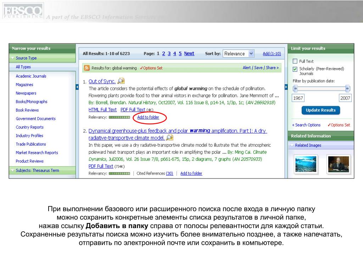Screen dimensions: 363x272
Task: Add Out of Sync article to folder
Action: tap(148, 117)
